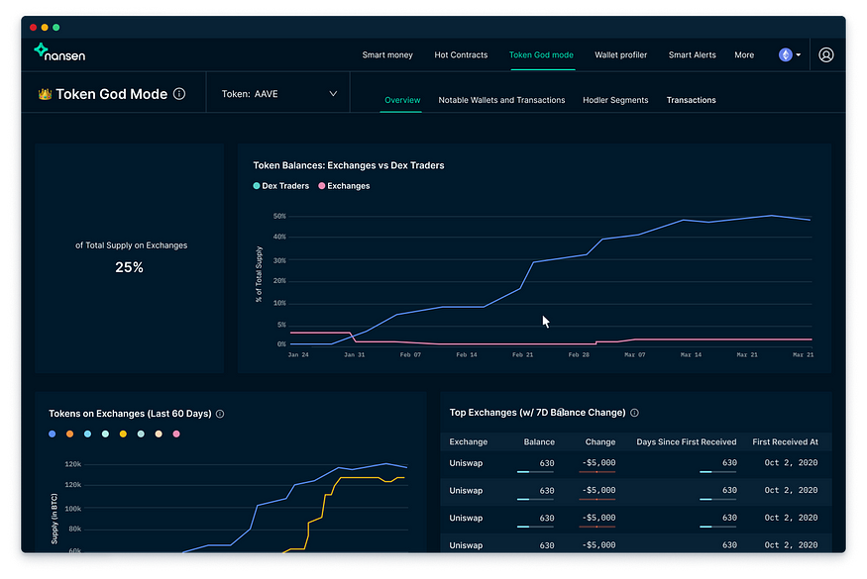Click the Nansen logo
The height and width of the screenshot is (579, 867).
click(59, 53)
